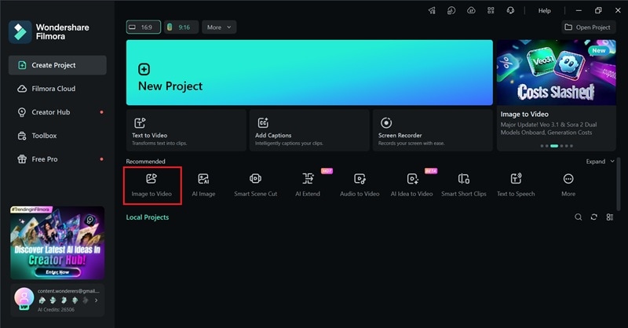
Task: Select 9:16 aspect ratio
Action: pyautogui.click(x=181, y=27)
